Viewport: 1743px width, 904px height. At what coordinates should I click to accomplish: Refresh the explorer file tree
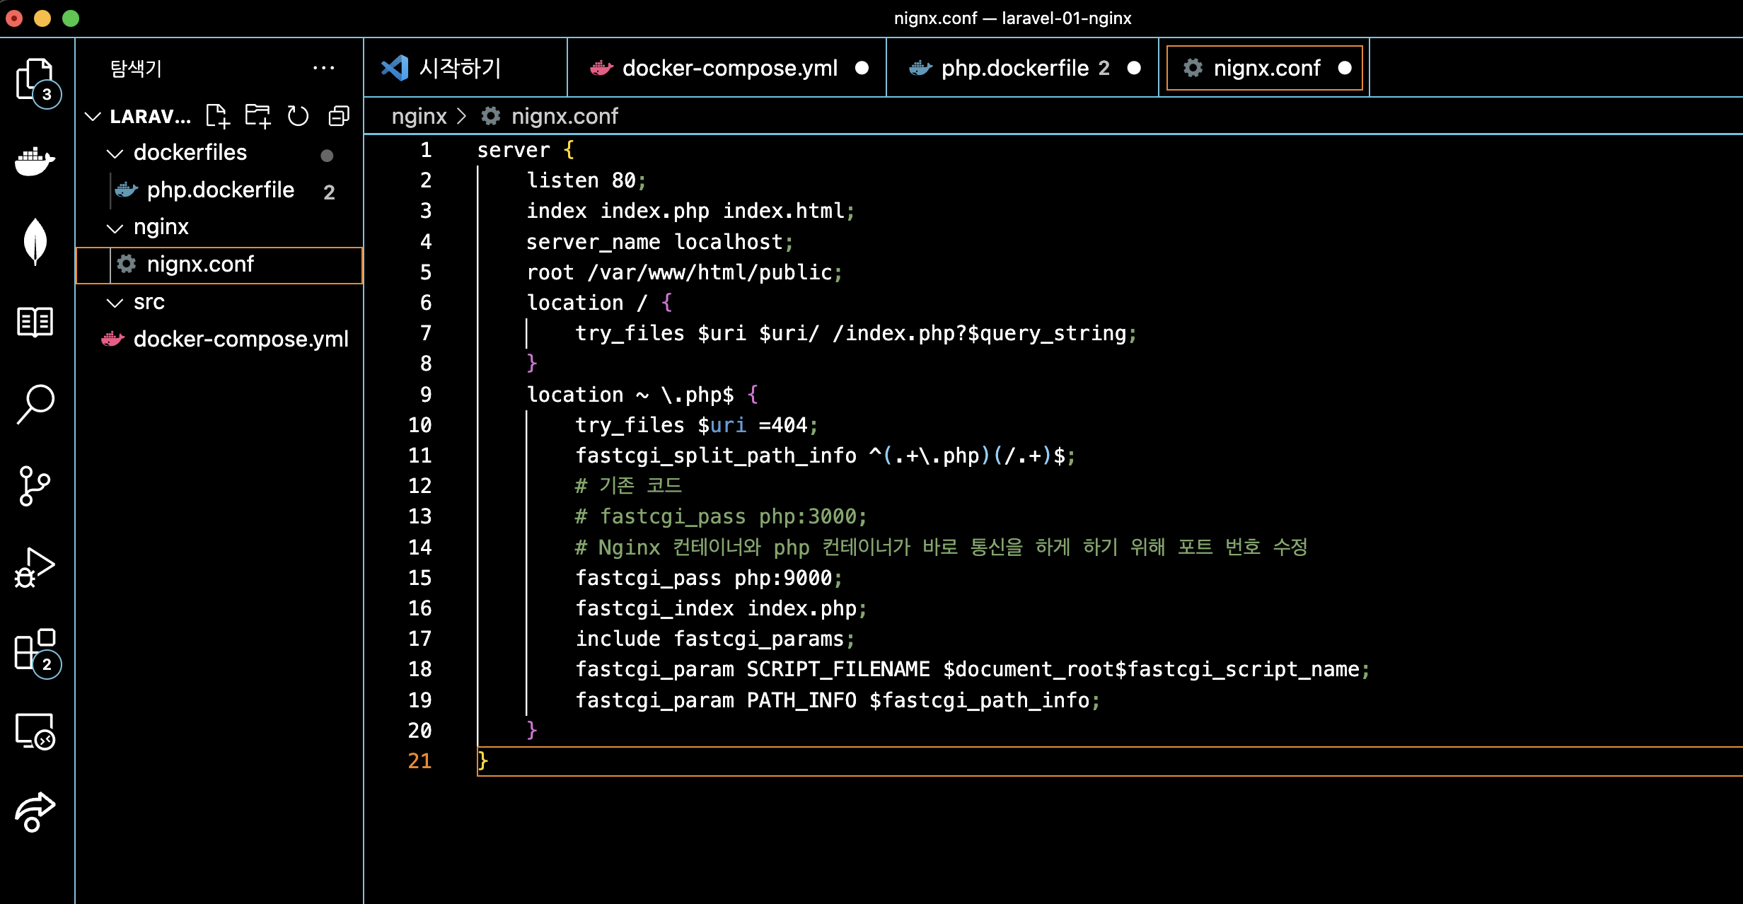coord(298,116)
